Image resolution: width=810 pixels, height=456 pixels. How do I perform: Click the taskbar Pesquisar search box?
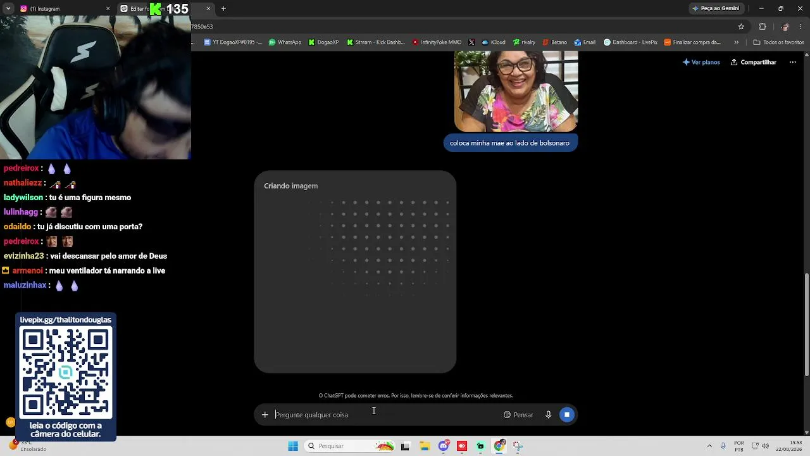349,446
